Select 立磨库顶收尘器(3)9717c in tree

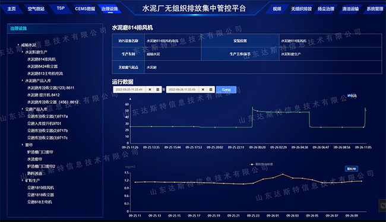point(48,138)
